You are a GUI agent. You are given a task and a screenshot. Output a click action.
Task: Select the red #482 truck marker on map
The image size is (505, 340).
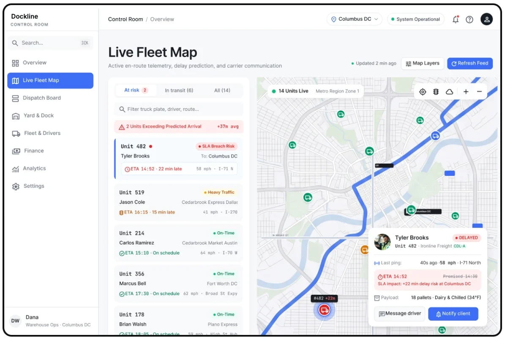pos(324,310)
